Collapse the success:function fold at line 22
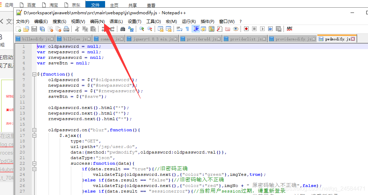Image resolution: width=368 pixels, height=195 pixels. tap(34, 163)
